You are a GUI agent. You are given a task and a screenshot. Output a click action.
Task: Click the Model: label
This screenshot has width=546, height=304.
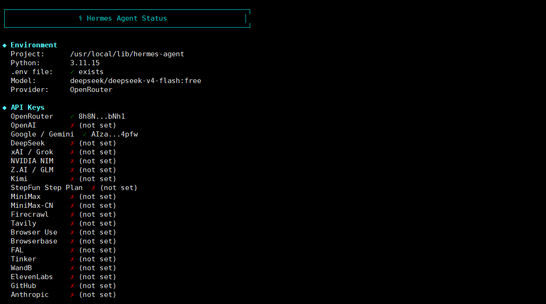(23, 81)
